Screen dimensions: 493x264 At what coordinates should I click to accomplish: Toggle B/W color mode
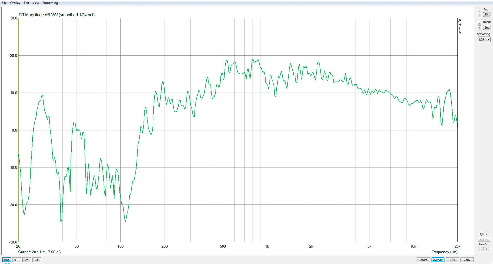tap(452, 260)
